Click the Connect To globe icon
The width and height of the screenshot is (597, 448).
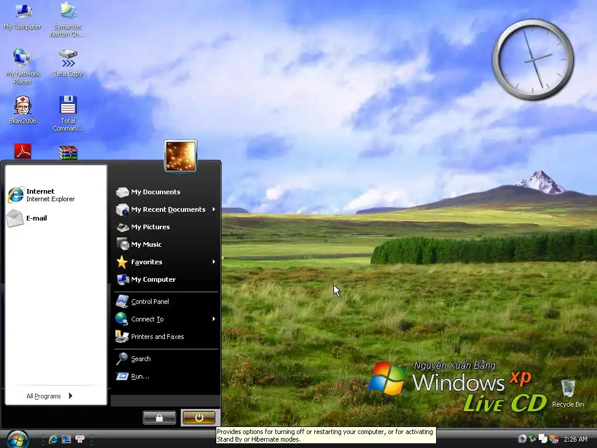(x=122, y=319)
